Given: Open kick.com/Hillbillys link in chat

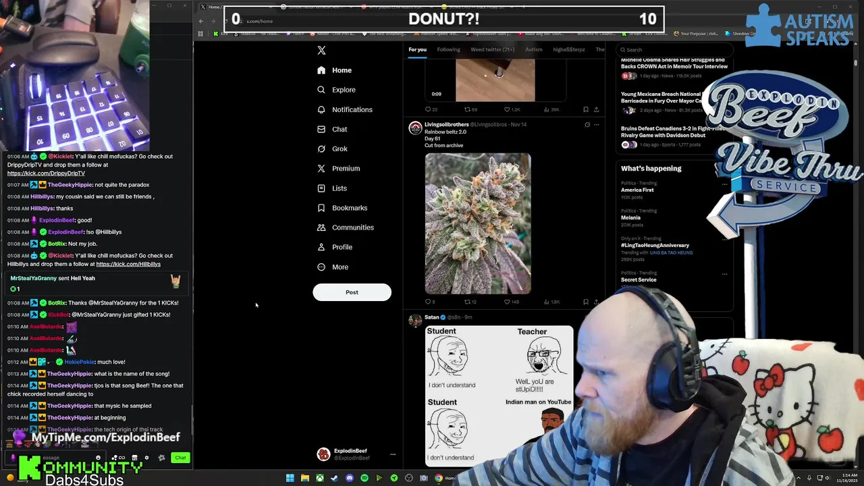Looking at the screenshot, I should (128, 264).
